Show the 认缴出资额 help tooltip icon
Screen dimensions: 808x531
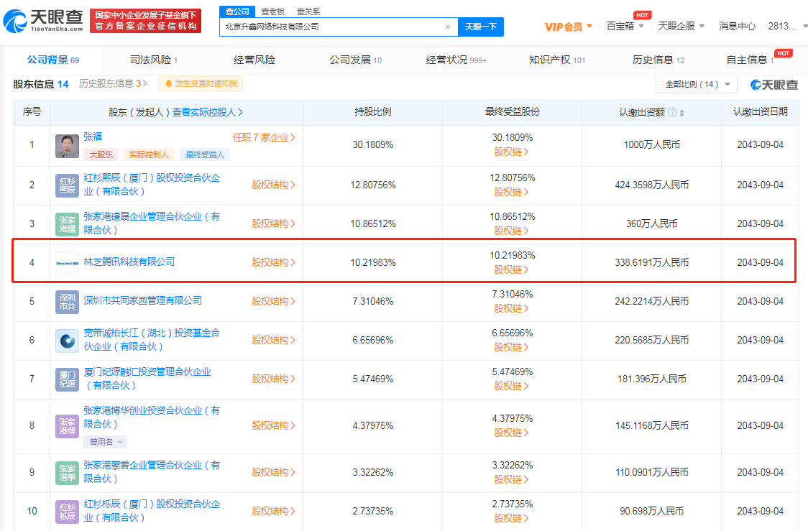click(x=672, y=112)
